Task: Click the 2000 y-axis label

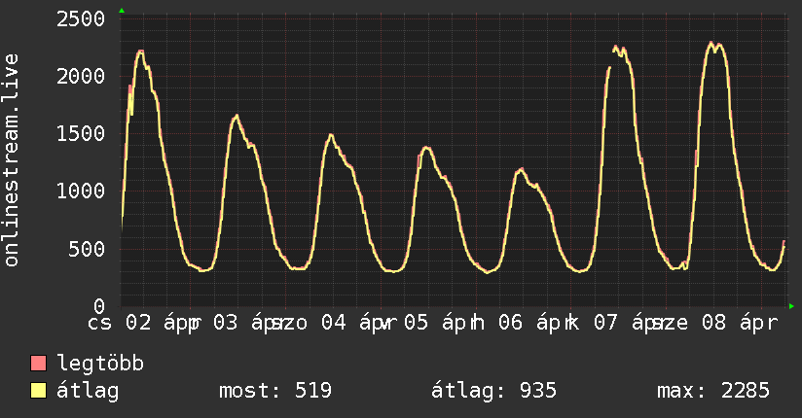Action: coord(81,77)
